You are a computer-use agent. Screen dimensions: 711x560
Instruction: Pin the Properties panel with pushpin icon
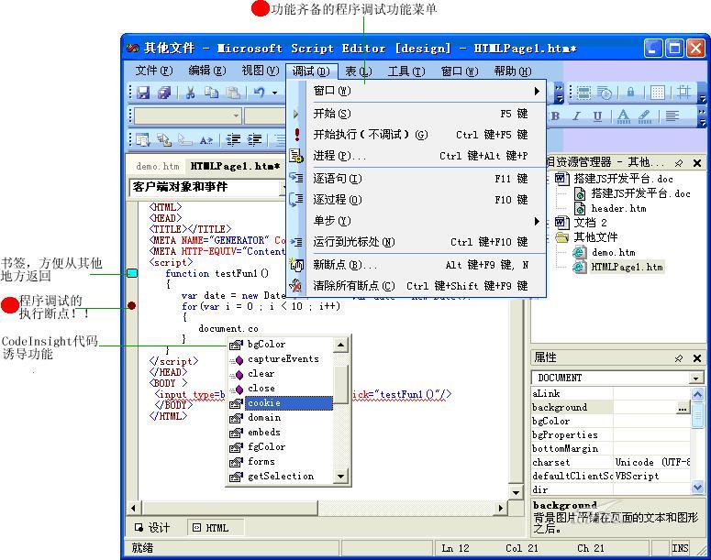679,358
